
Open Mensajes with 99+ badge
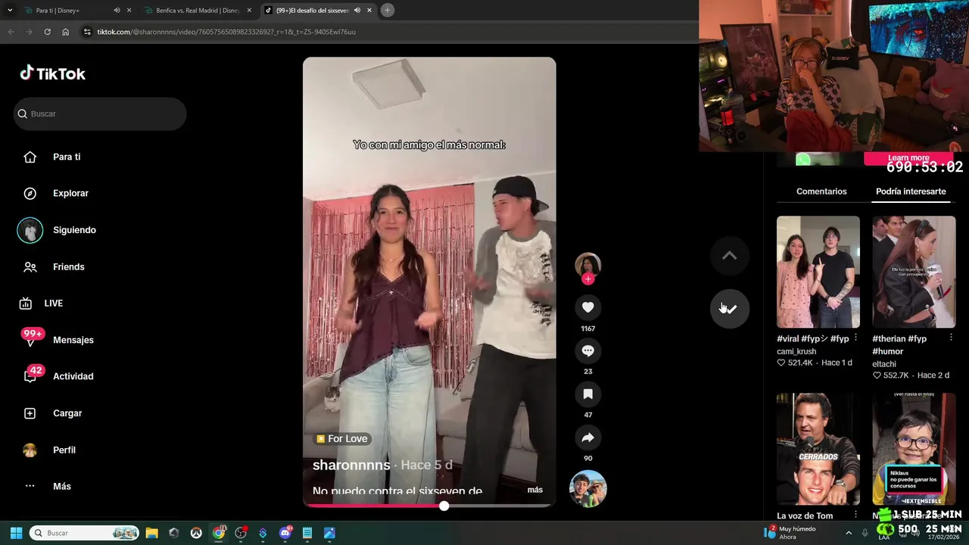(x=73, y=340)
